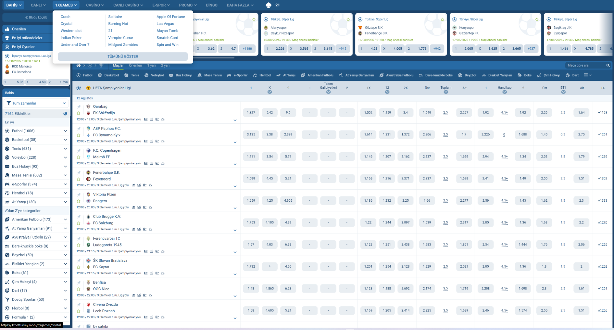
Task: Open the sports list menu icon after Dart
Action: click(x=587, y=75)
